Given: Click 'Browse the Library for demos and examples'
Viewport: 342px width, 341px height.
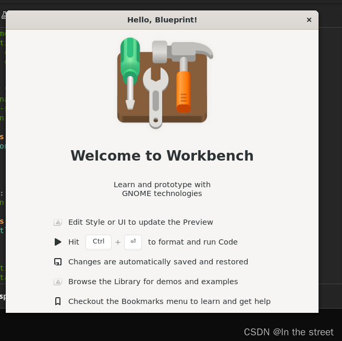Looking at the screenshot, I should (153, 282).
